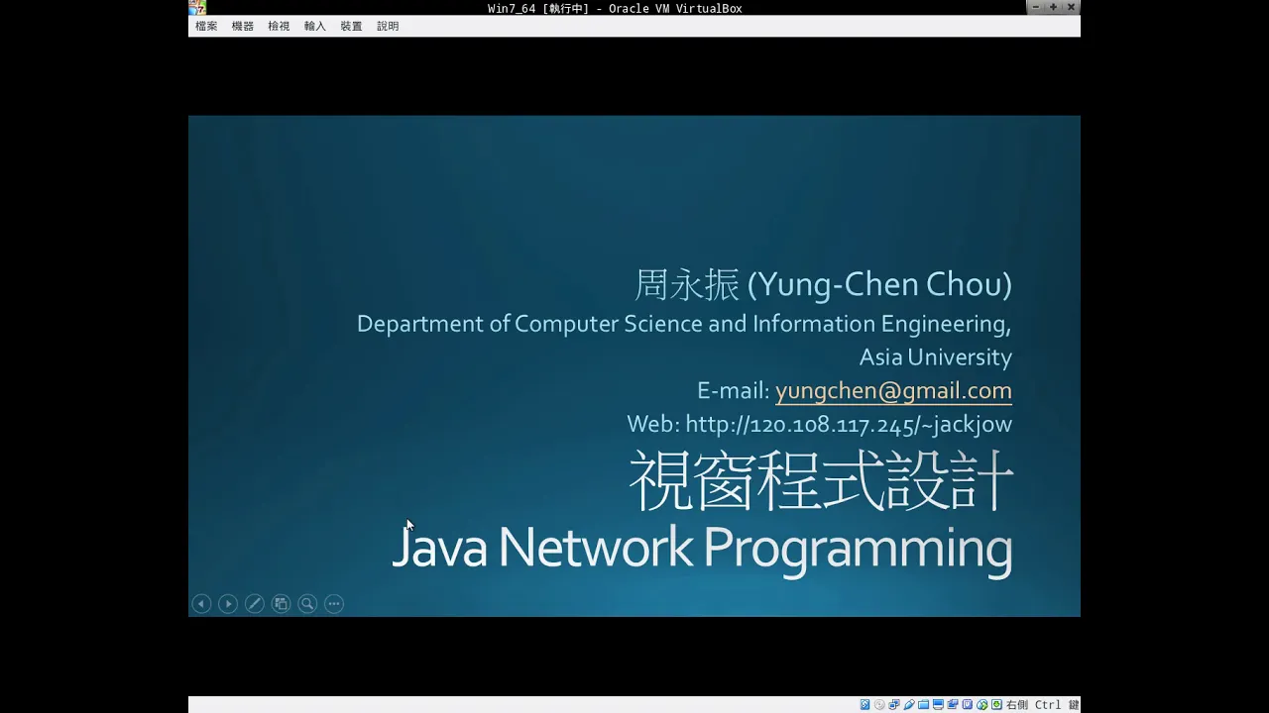Click the Asia University text line
1269x713 pixels.
[936, 356]
